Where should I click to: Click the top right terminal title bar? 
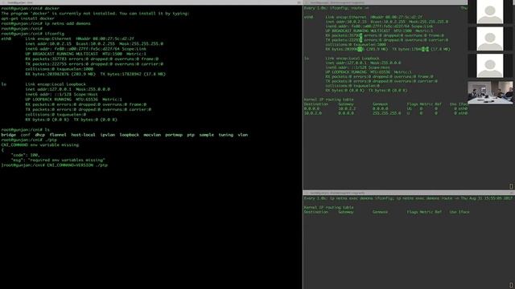click(x=385, y=2)
